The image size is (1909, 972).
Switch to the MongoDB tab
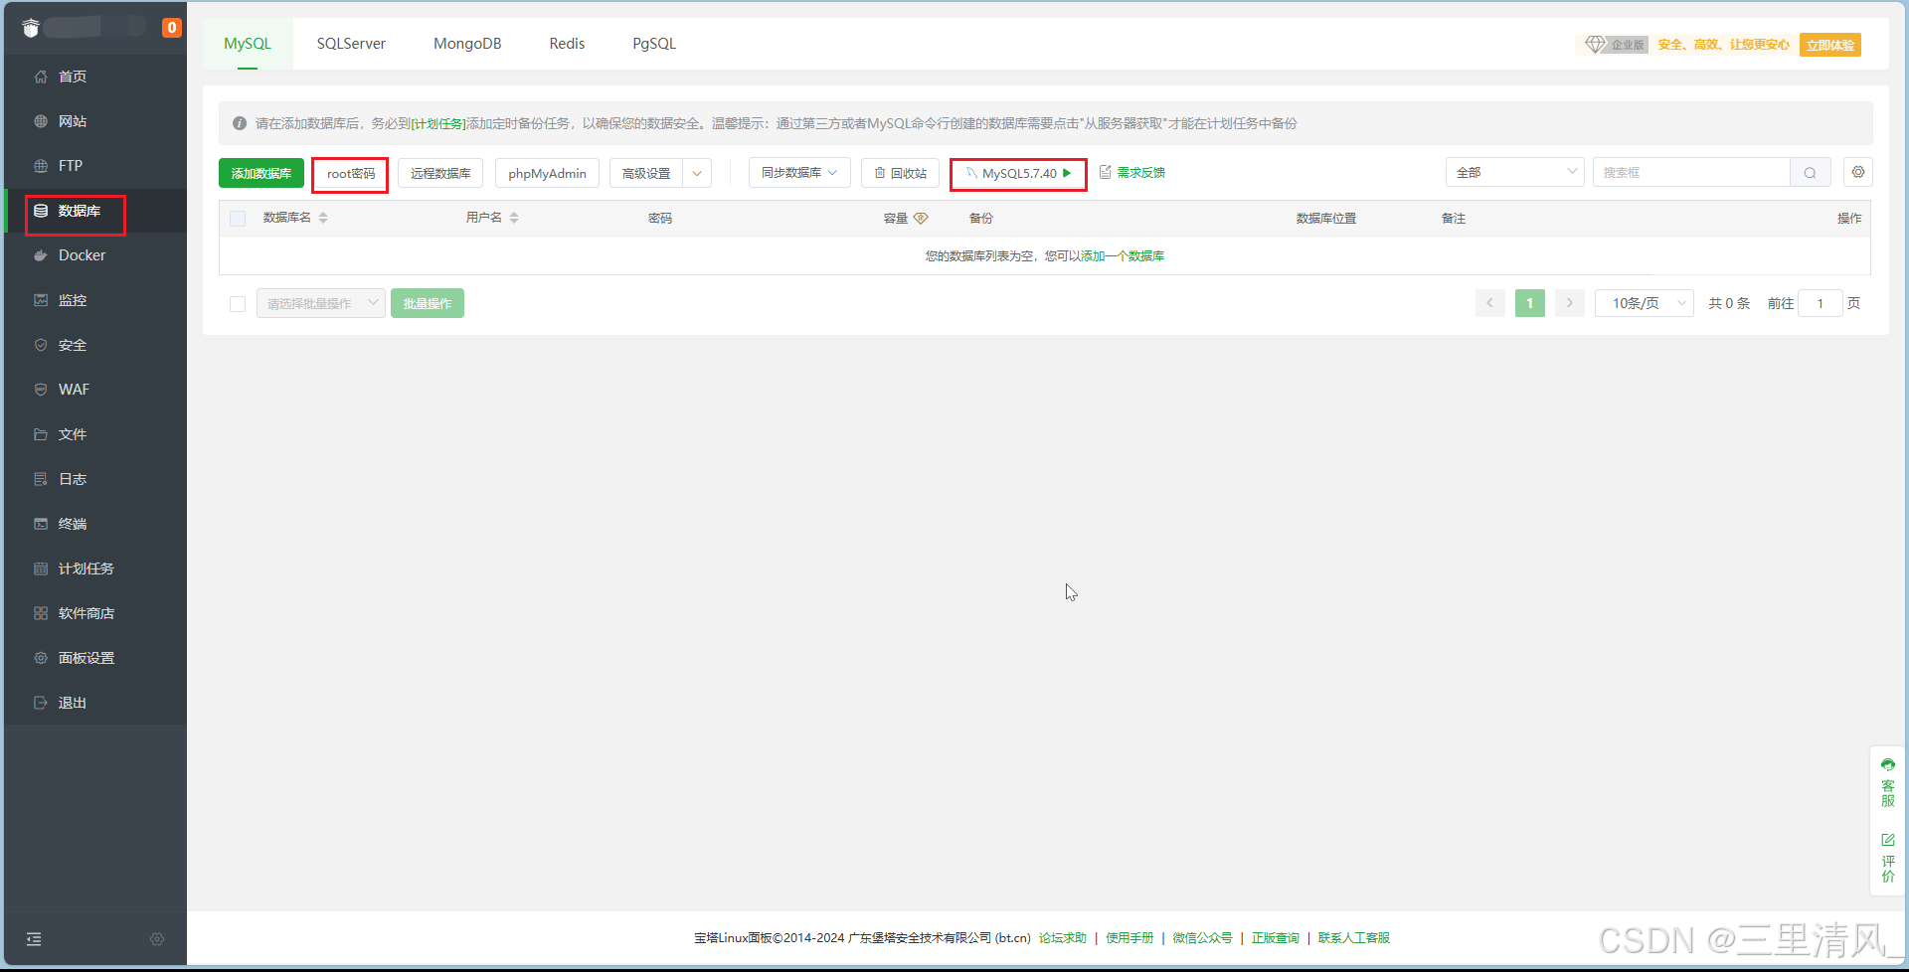point(467,44)
